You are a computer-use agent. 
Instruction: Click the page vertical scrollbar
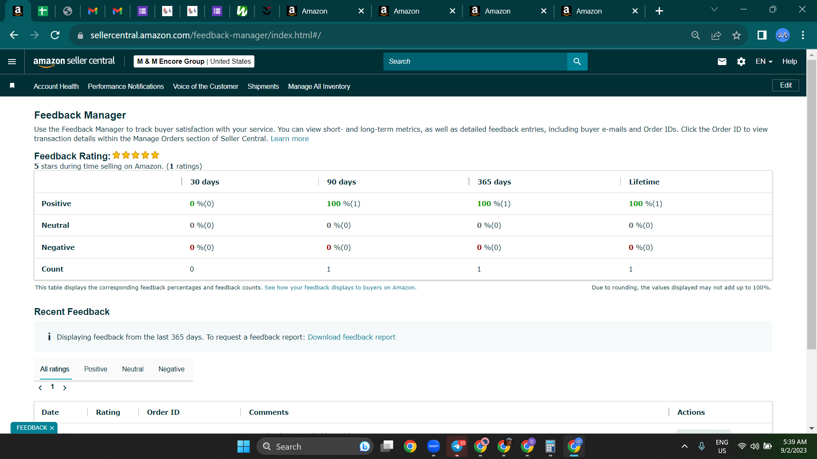tap(811, 204)
